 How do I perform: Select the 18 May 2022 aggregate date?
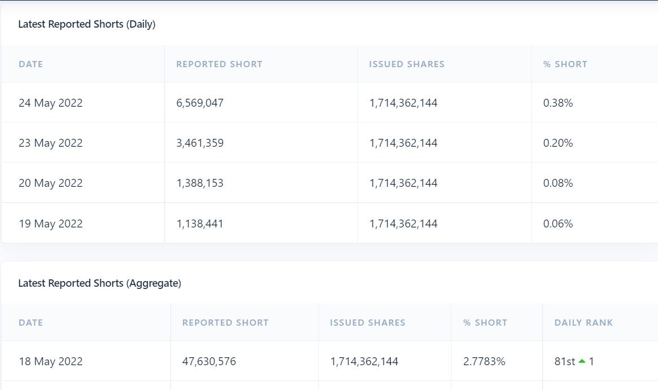(x=50, y=362)
